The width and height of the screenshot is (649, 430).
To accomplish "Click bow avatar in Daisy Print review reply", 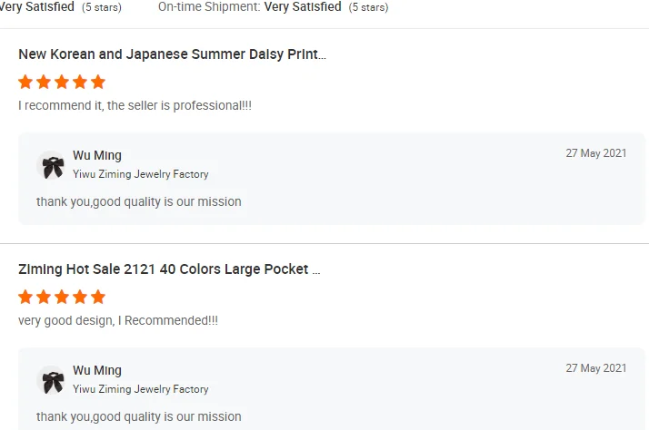I will coord(53,167).
